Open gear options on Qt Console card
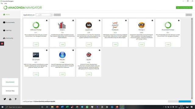Screen dimensions: 195x109 [47, 50]
